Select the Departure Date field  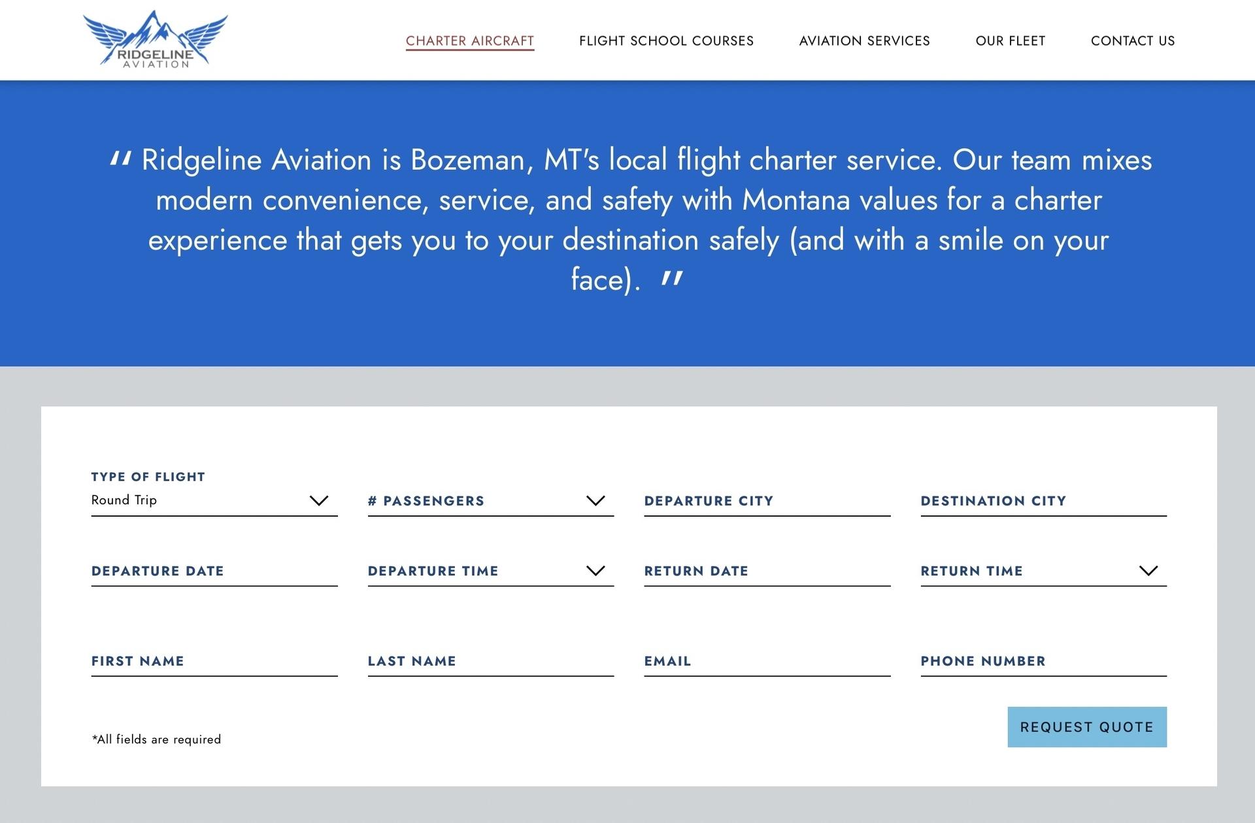214,571
